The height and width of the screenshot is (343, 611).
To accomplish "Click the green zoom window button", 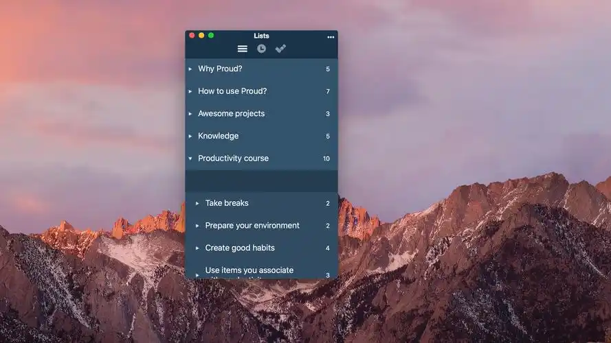I will (x=211, y=35).
